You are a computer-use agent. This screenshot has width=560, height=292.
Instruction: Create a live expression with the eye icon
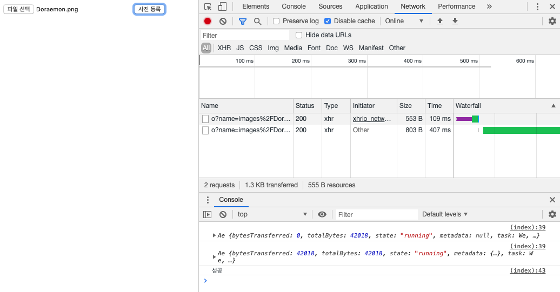322,214
